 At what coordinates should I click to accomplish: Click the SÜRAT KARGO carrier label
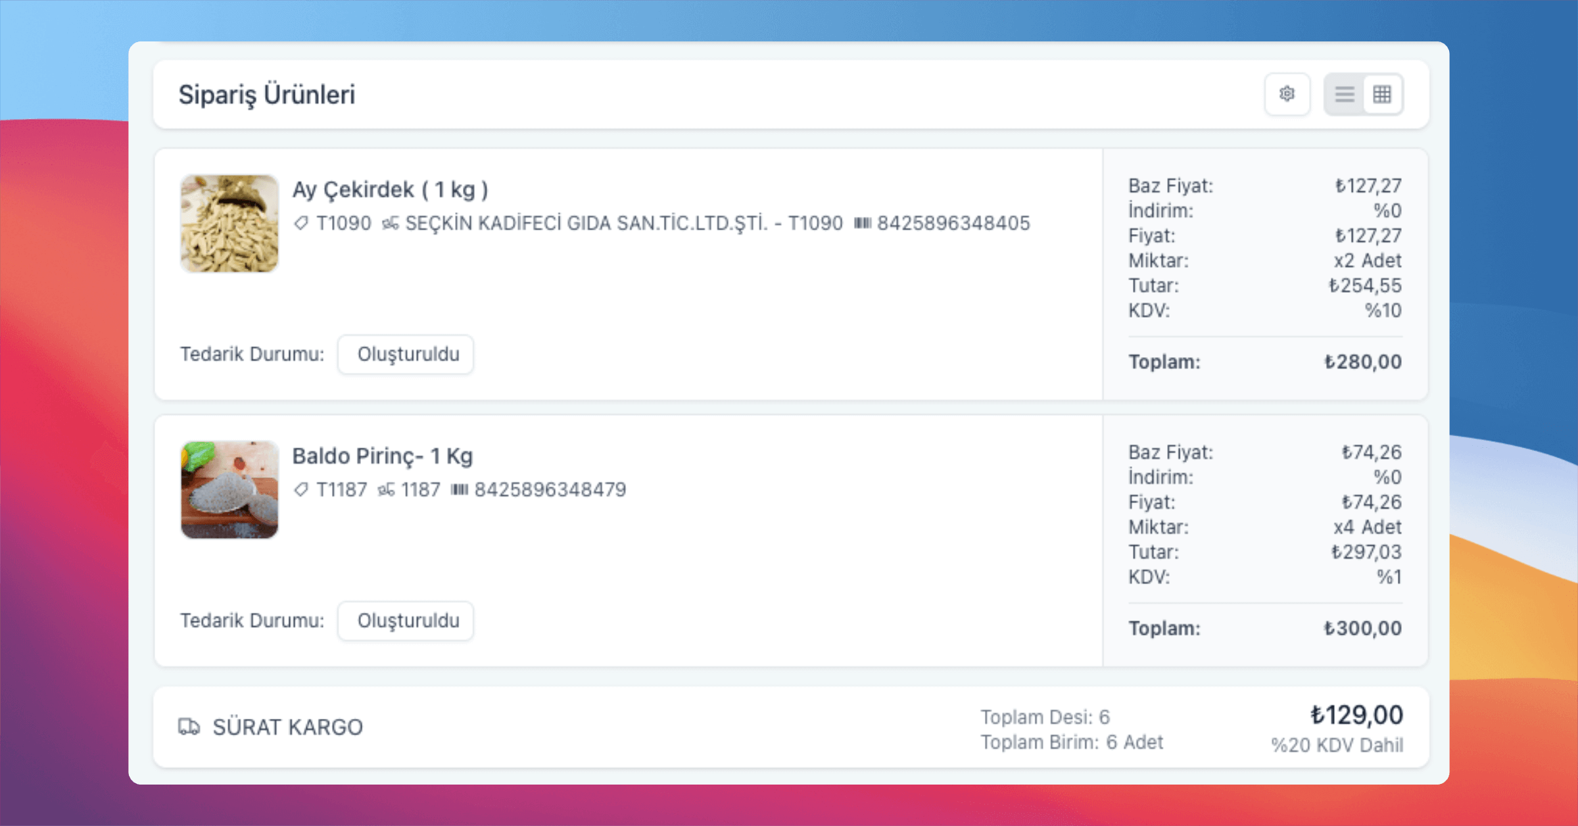tap(287, 727)
